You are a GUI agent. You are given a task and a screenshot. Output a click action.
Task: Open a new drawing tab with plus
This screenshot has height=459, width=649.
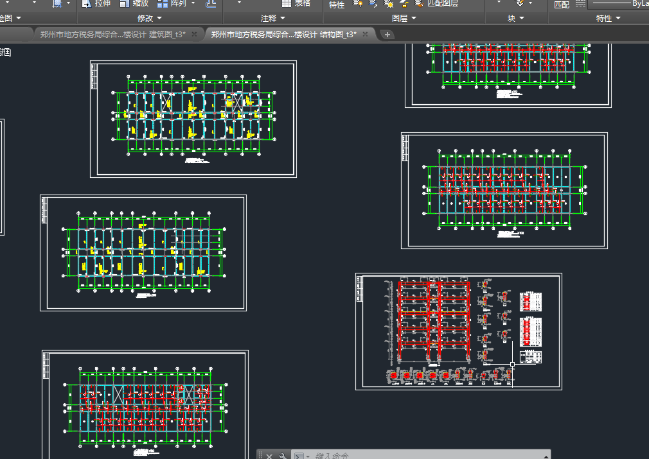pos(387,35)
